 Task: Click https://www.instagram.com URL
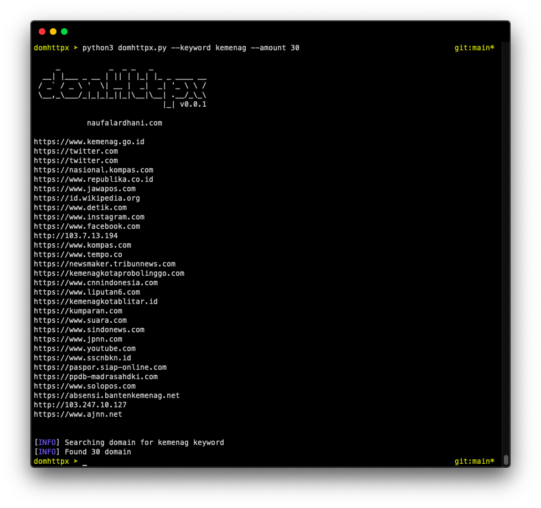[x=89, y=217]
